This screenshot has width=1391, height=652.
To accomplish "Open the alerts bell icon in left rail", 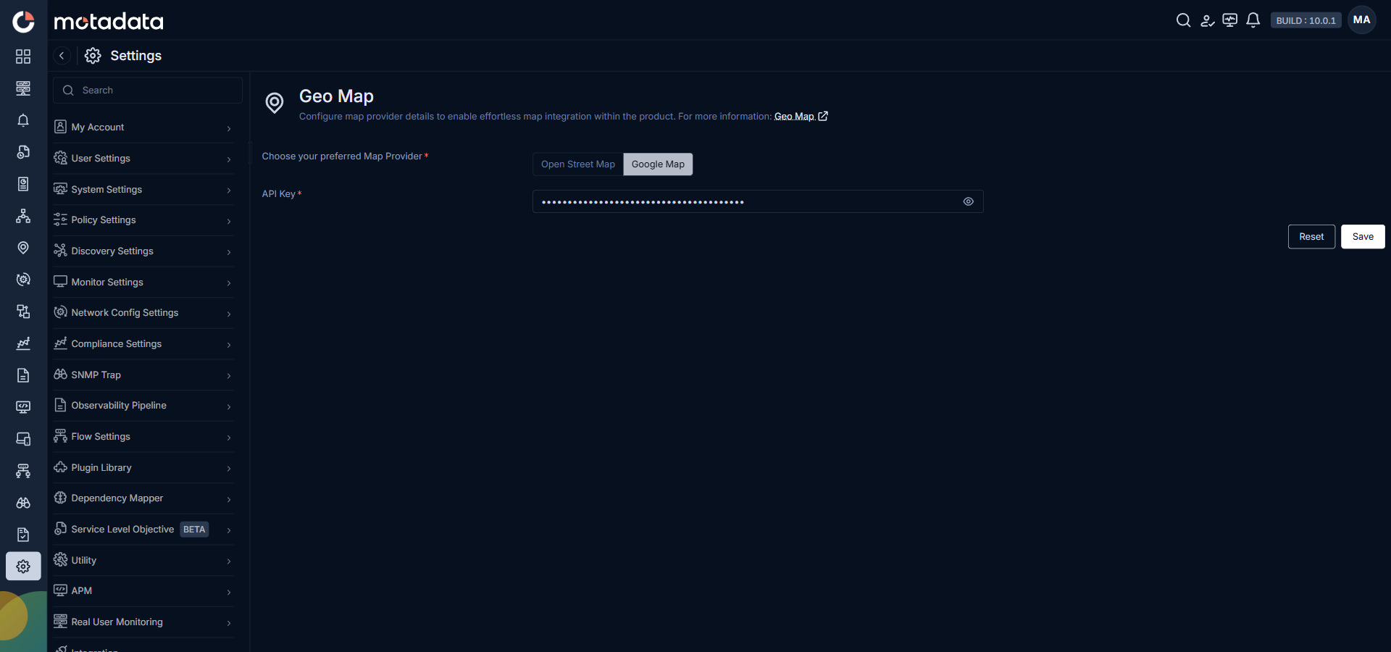I will 23,120.
